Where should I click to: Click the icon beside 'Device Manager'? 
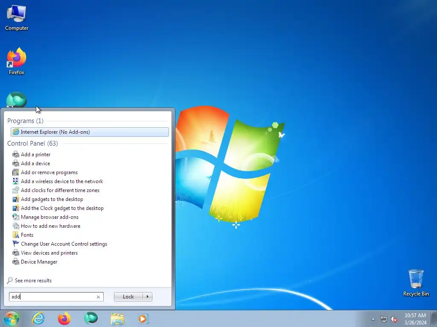16,262
